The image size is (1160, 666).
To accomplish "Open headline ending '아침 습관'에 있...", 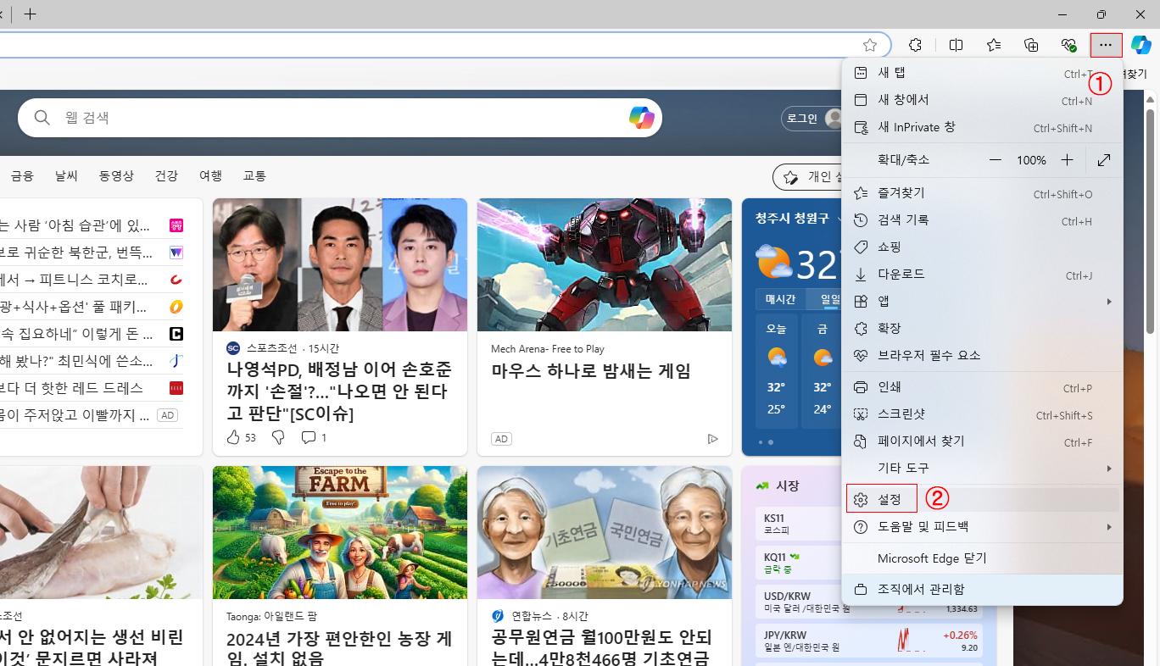I will pos(75,225).
